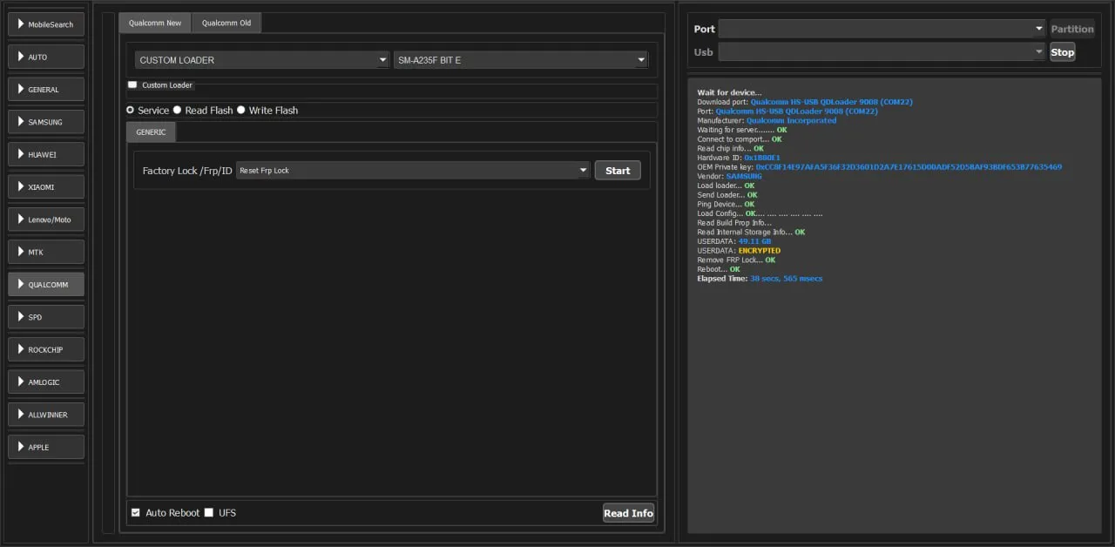Open the XIAOMI sidebar section
This screenshot has width=1115, height=547.
tap(46, 186)
